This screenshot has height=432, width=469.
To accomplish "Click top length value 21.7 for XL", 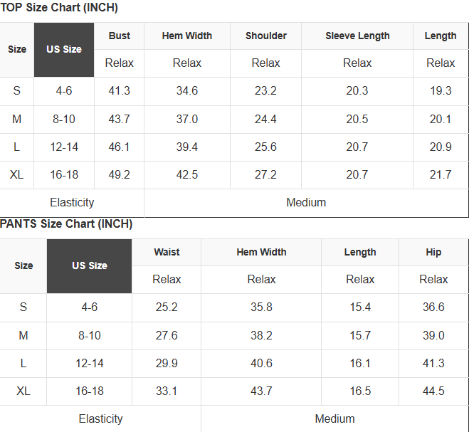I will [x=441, y=174].
